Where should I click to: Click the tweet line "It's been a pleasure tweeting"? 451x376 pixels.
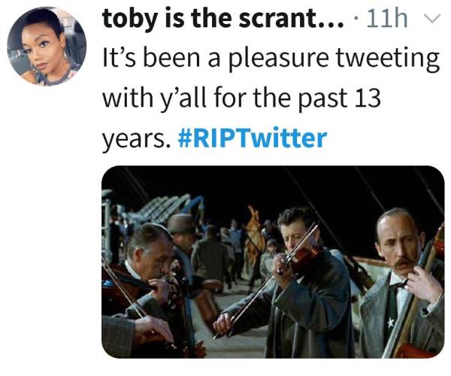pyautogui.click(x=271, y=60)
